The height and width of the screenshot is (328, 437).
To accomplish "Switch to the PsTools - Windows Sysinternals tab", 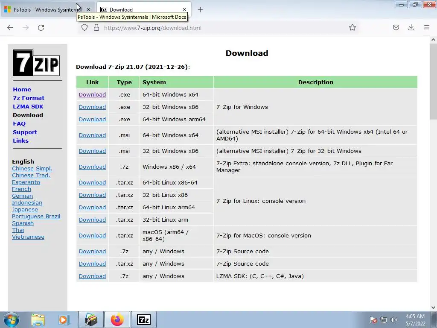I will tap(46, 9).
